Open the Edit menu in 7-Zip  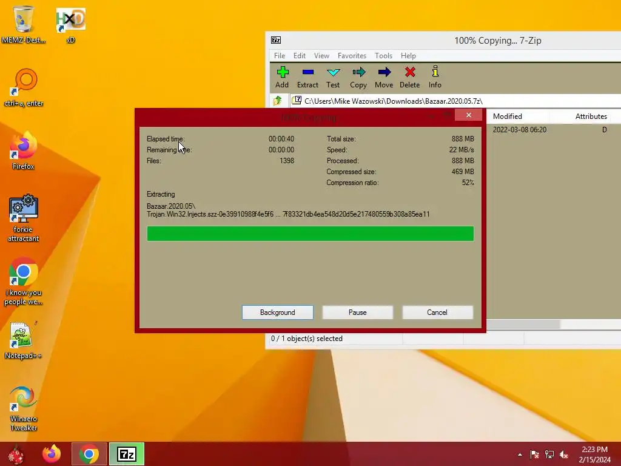[300, 55]
